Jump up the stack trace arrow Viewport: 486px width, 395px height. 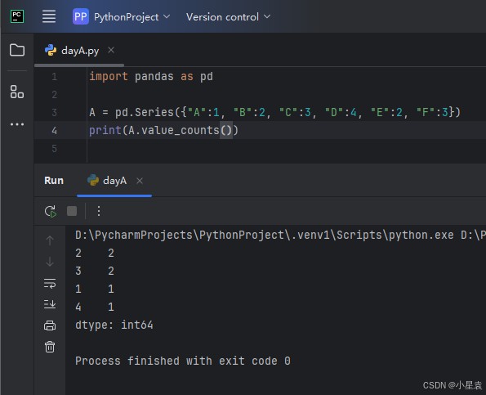click(50, 240)
